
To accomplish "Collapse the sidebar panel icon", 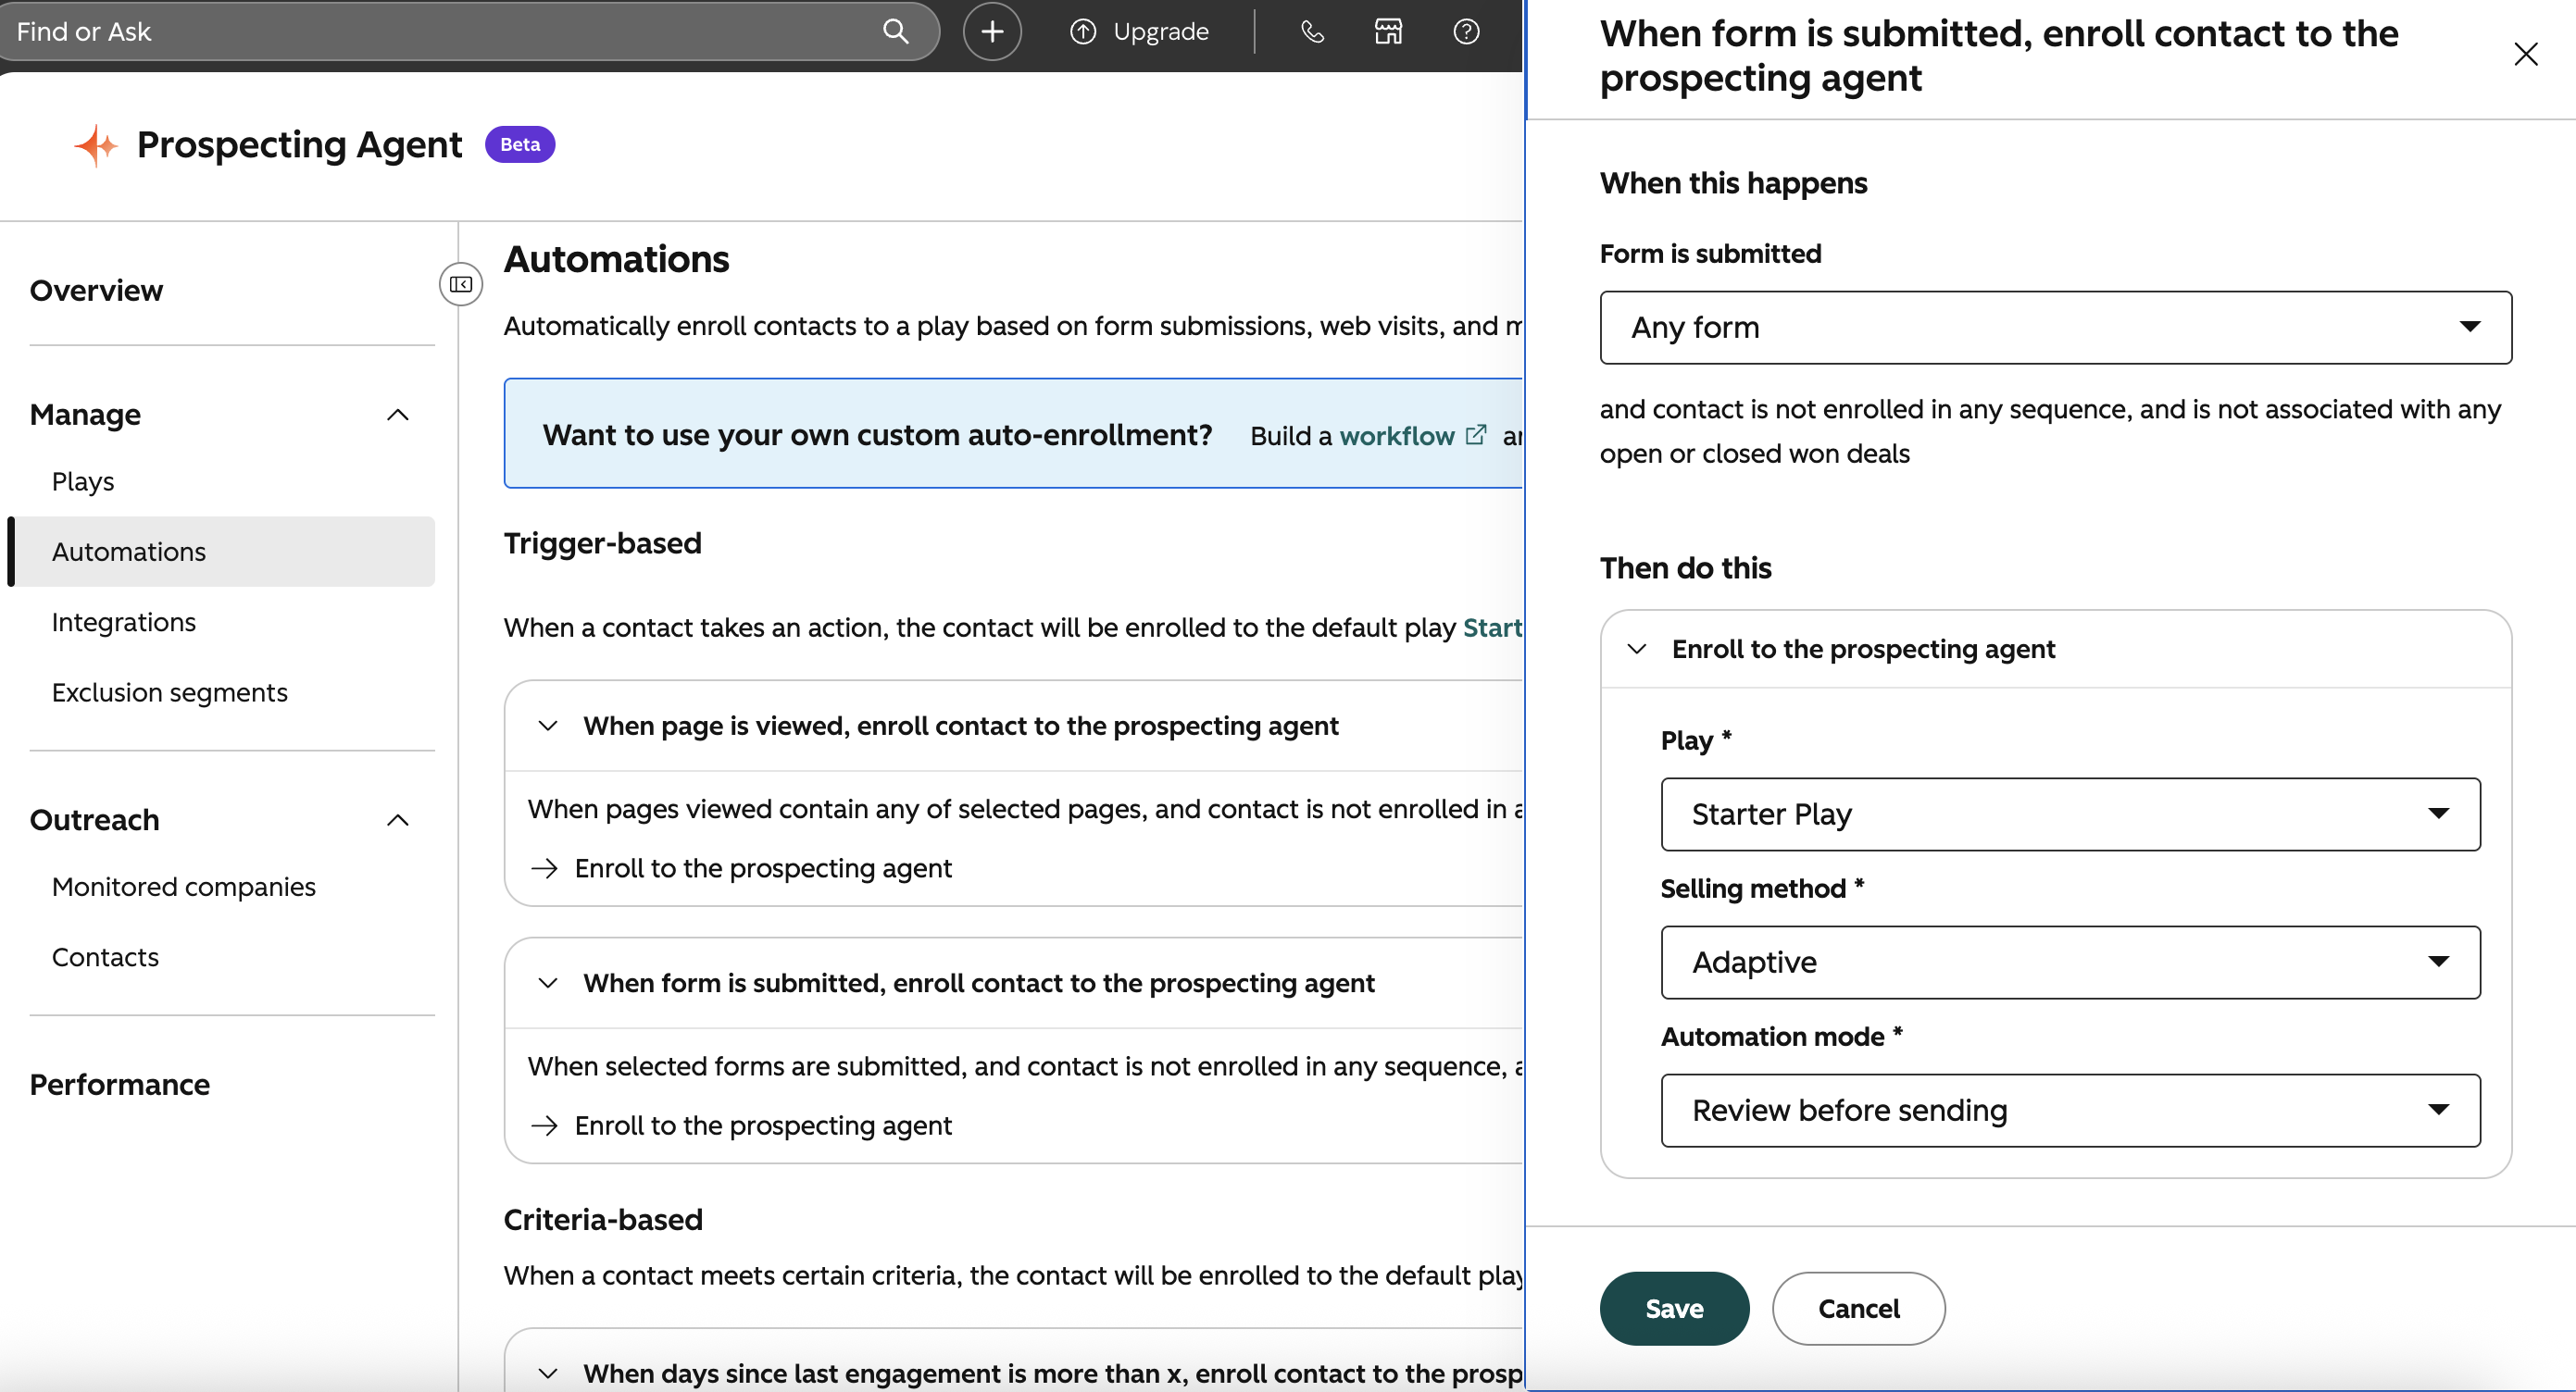I will coord(461,285).
